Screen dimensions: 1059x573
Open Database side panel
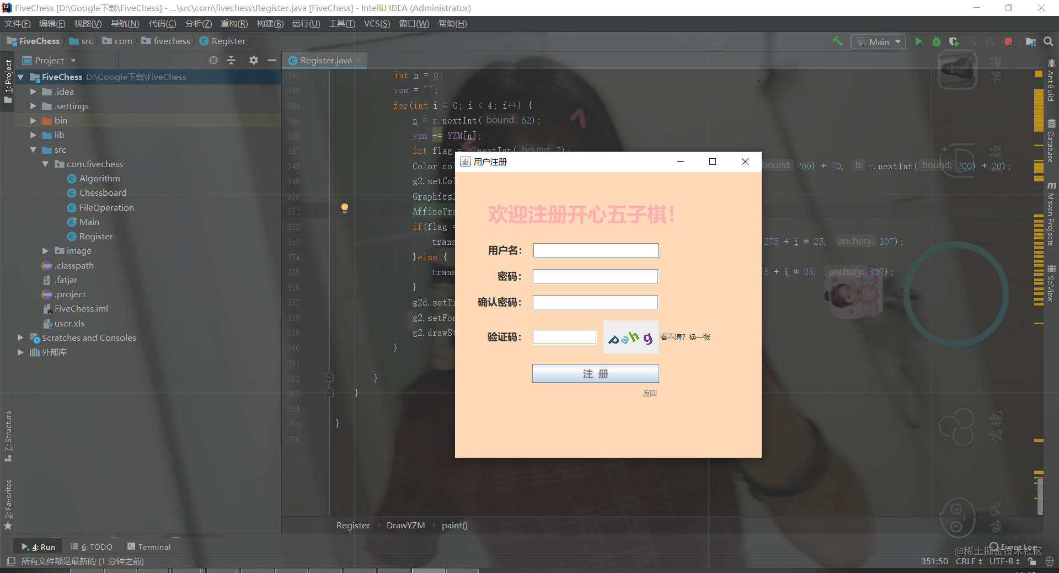pyautogui.click(x=1051, y=141)
